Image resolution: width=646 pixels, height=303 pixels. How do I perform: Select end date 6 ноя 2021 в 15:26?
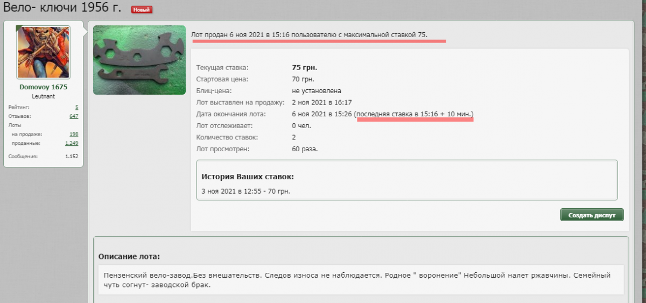click(322, 114)
